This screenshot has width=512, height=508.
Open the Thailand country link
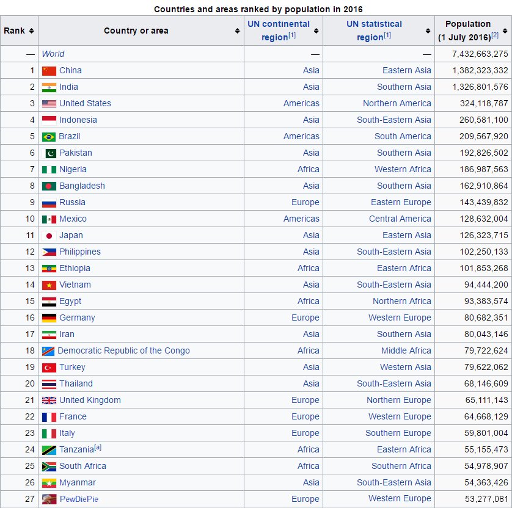coord(76,383)
